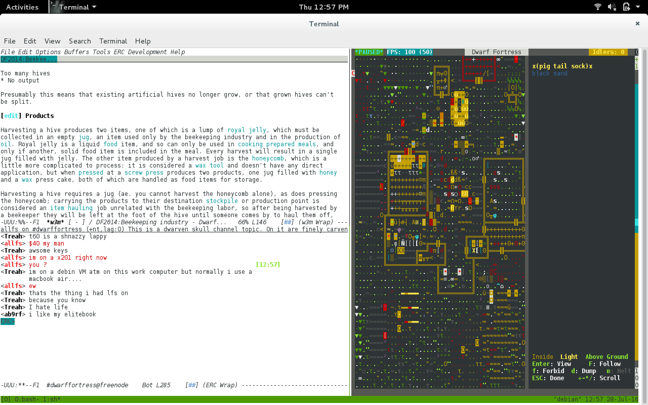Open the Search menu of Terminal

80,41
